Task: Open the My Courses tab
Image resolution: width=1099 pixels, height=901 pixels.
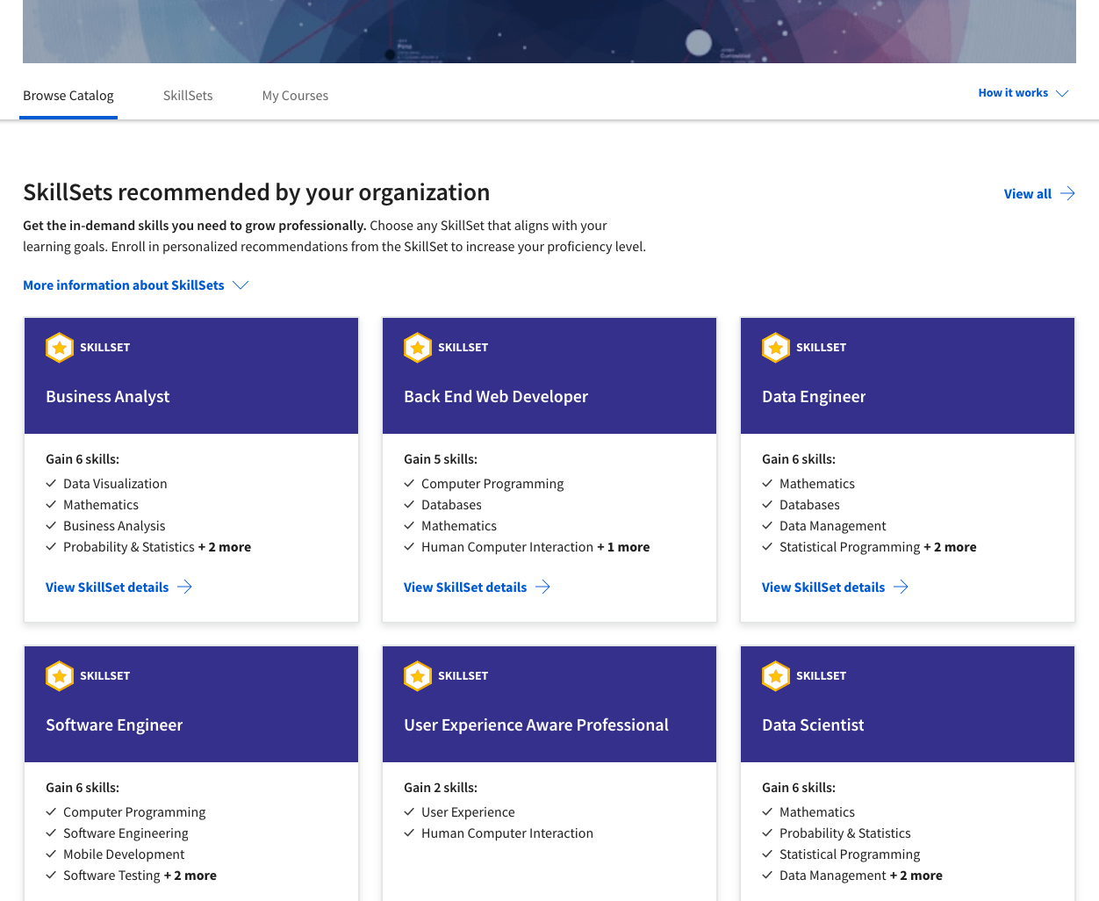Action: (x=295, y=95)
